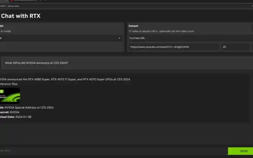
Task: Click the SEND button
Action: tap(240, 151)
